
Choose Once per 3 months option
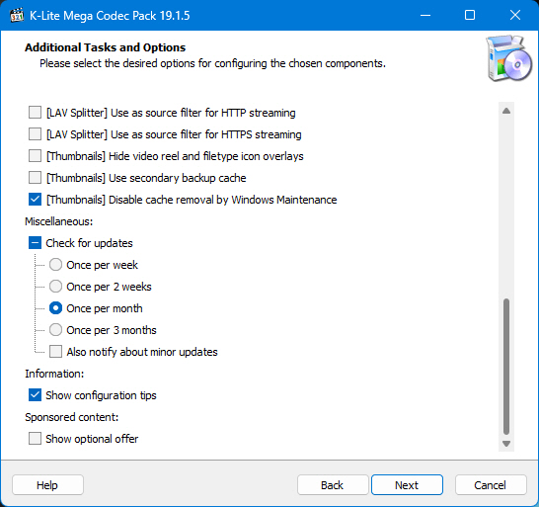pos(55,330)
